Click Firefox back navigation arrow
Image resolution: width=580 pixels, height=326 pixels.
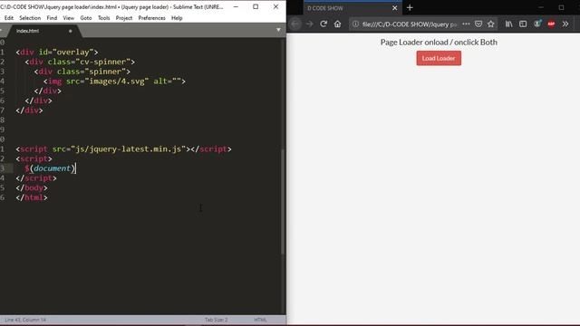[295, 24]
